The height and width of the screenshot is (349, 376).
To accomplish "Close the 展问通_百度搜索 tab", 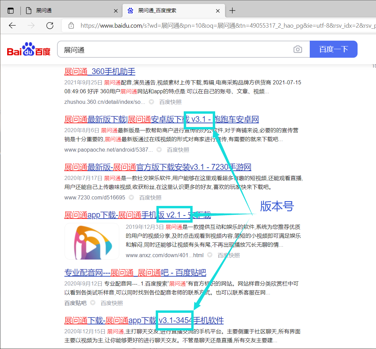I will (x=218, y=11).
